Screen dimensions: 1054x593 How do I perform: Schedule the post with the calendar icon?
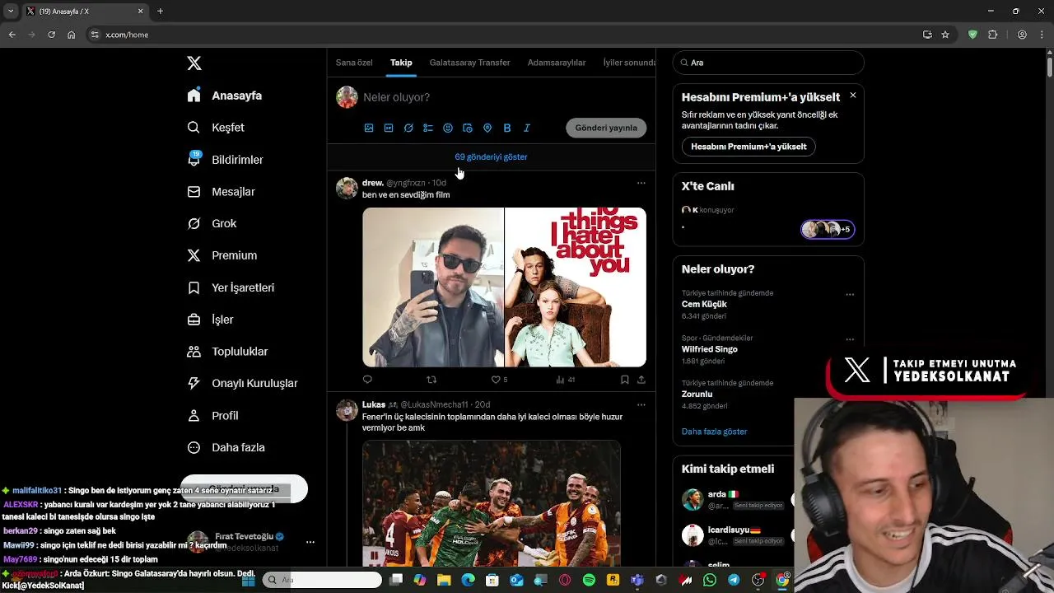point(468,128)
